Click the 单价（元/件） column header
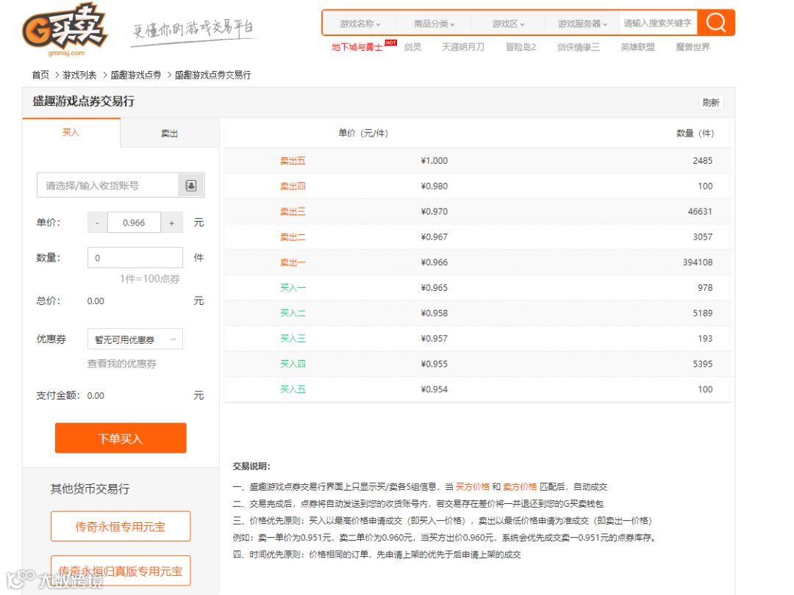The height and width of the screenshot is (595, 794). pyautogui.click(x=363, y=133)
